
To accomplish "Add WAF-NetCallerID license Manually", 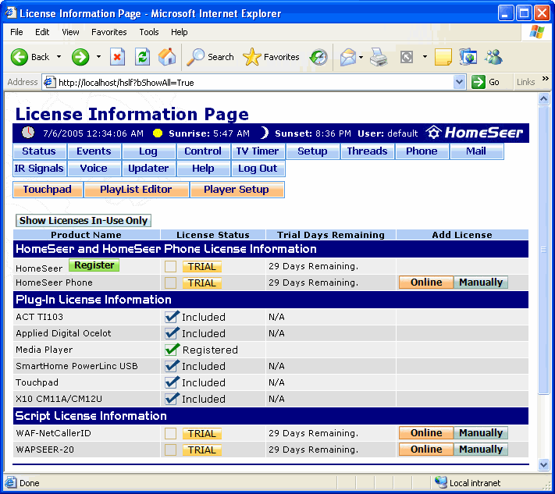I will pos(481,433).
